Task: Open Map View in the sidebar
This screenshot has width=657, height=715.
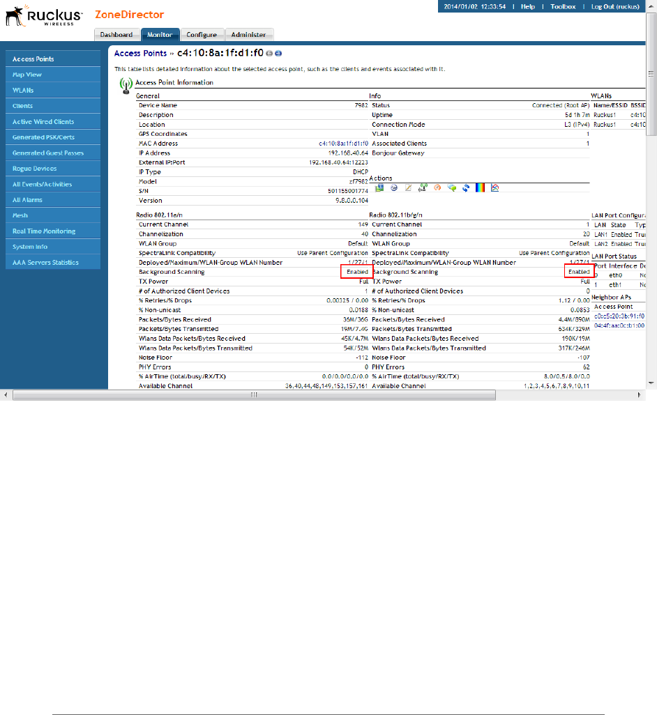Action: coord(53,75)
